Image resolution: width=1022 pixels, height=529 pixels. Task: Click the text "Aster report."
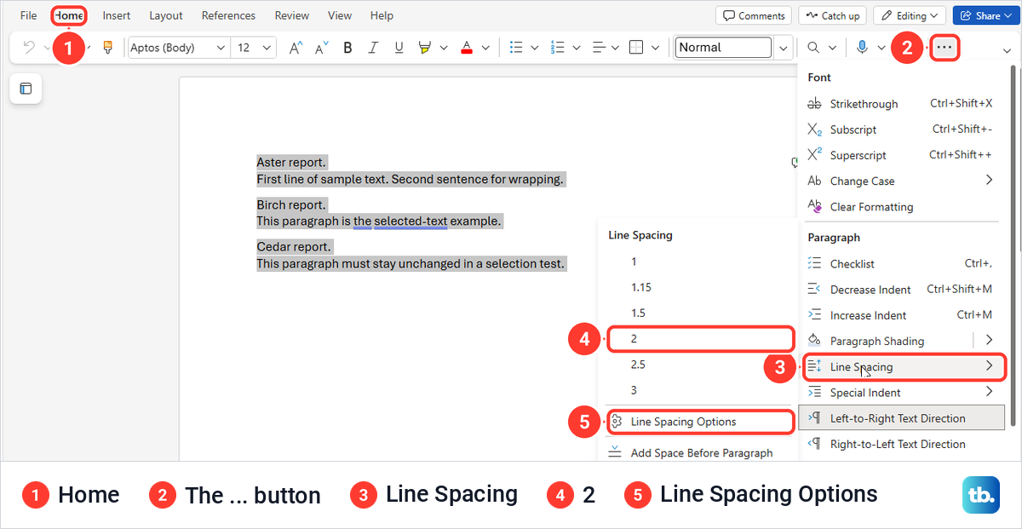coord(291,162)
